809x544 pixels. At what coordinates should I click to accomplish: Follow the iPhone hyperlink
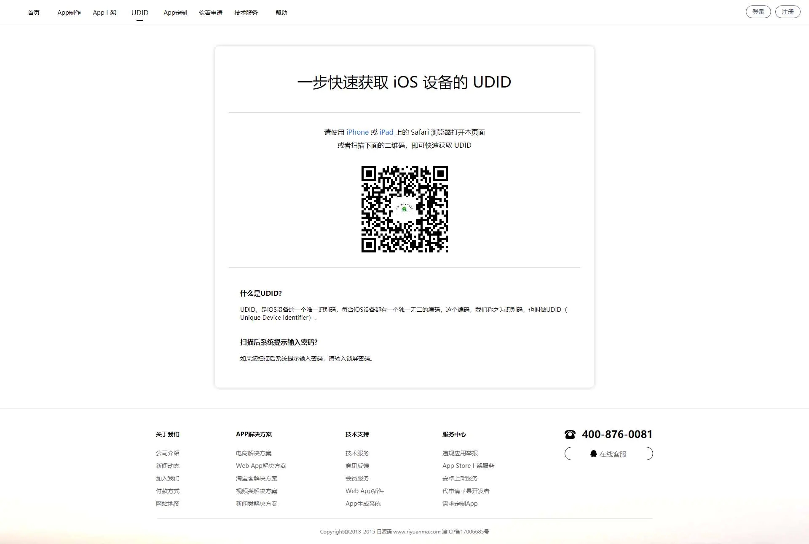pos(357,132)
